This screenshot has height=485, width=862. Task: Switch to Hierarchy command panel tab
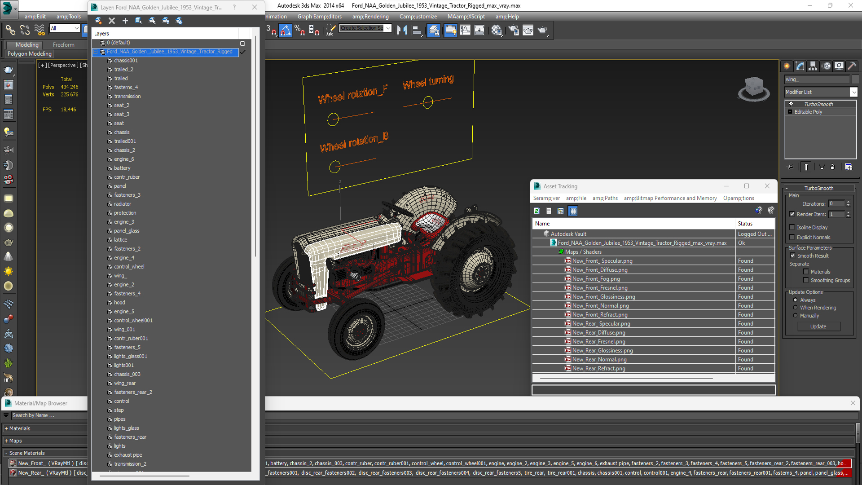[x=813, y=66]
